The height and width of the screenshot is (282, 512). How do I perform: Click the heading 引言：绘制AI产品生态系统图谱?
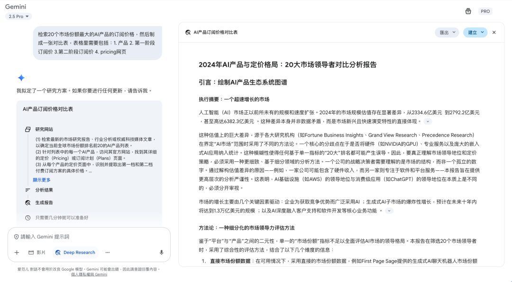[243, 82]
